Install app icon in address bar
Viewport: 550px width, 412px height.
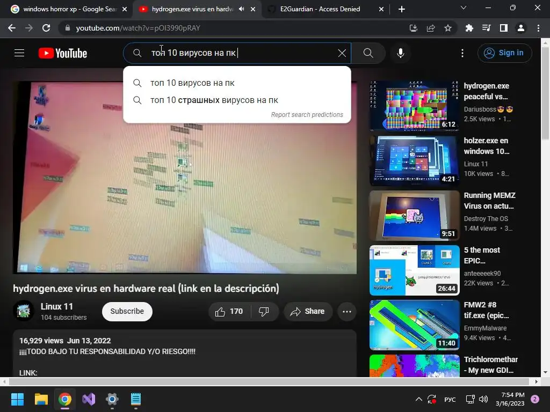[413, 28]
